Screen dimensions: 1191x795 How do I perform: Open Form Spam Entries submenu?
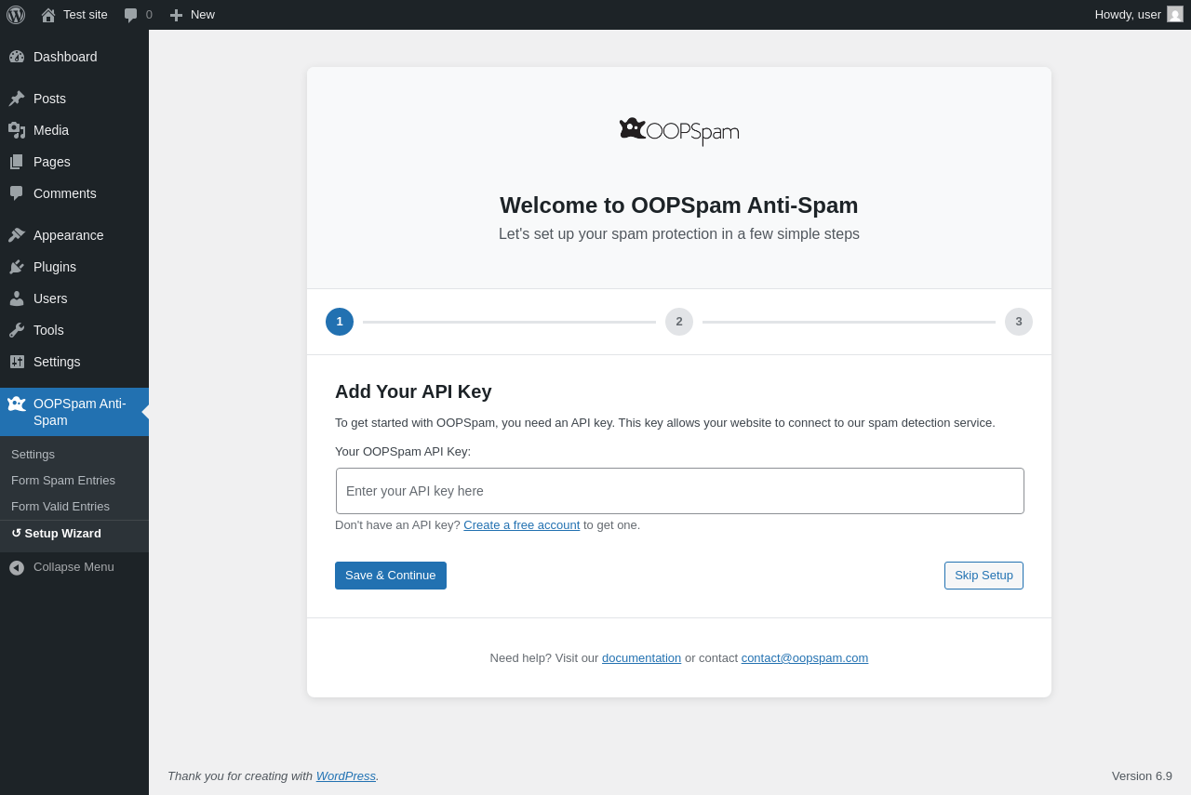pos(63,481)
